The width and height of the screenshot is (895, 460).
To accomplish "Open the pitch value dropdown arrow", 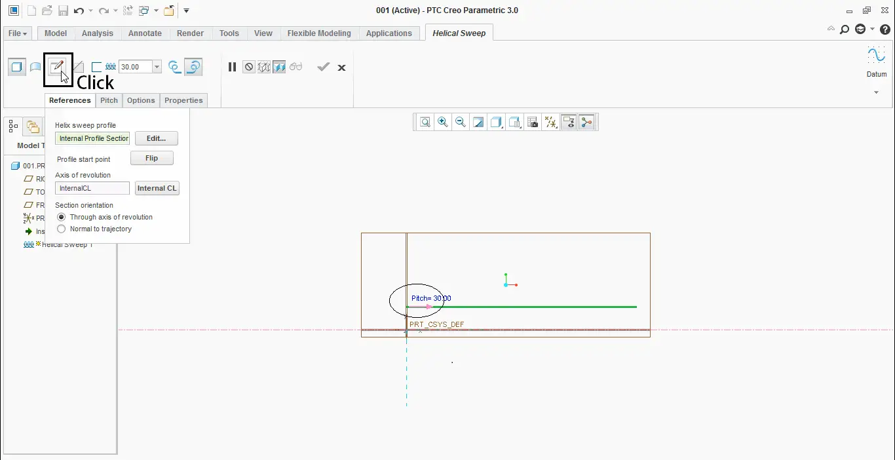I will pyautogui.click(x=157, y=66).
